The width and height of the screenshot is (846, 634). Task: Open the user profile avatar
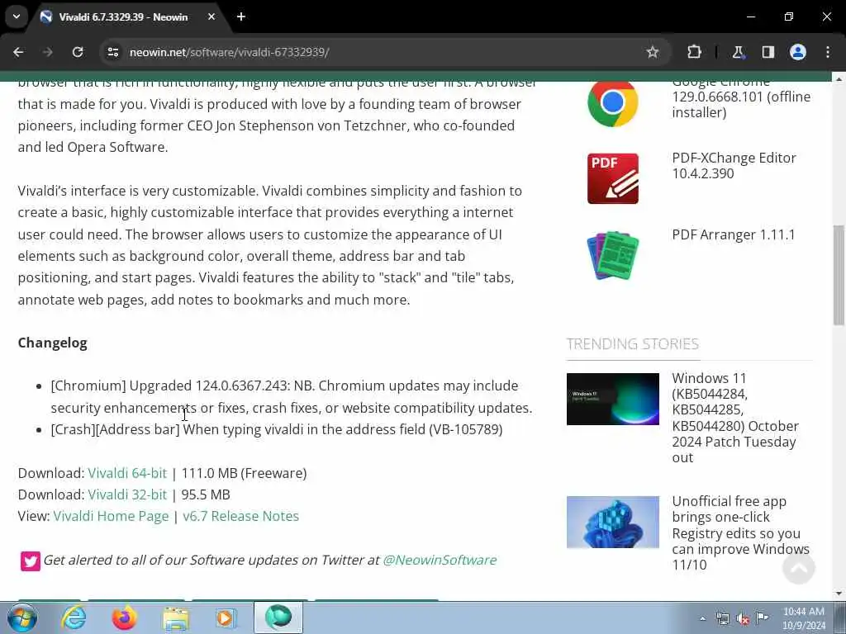point(798,52)
